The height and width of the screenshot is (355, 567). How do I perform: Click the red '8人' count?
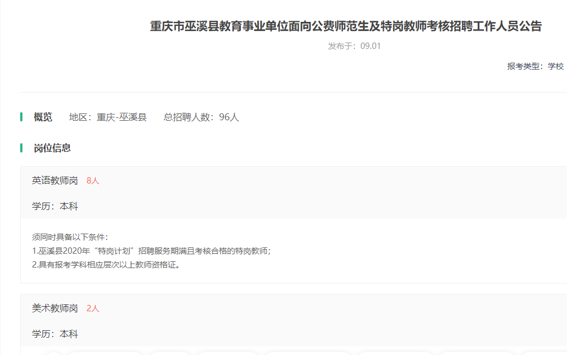click(93, 181)
